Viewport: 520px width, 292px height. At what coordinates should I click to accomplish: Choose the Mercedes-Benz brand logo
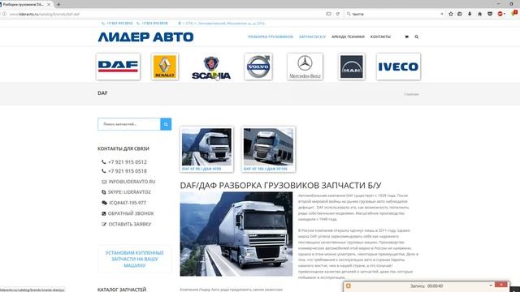pyautogui.click(x=305, y=67)
